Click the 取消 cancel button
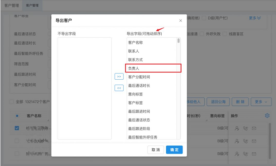 (155, 150)
